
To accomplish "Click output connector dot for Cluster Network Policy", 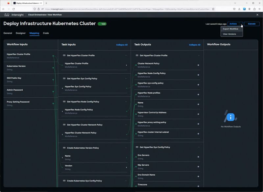I will [x=198, y=65].
